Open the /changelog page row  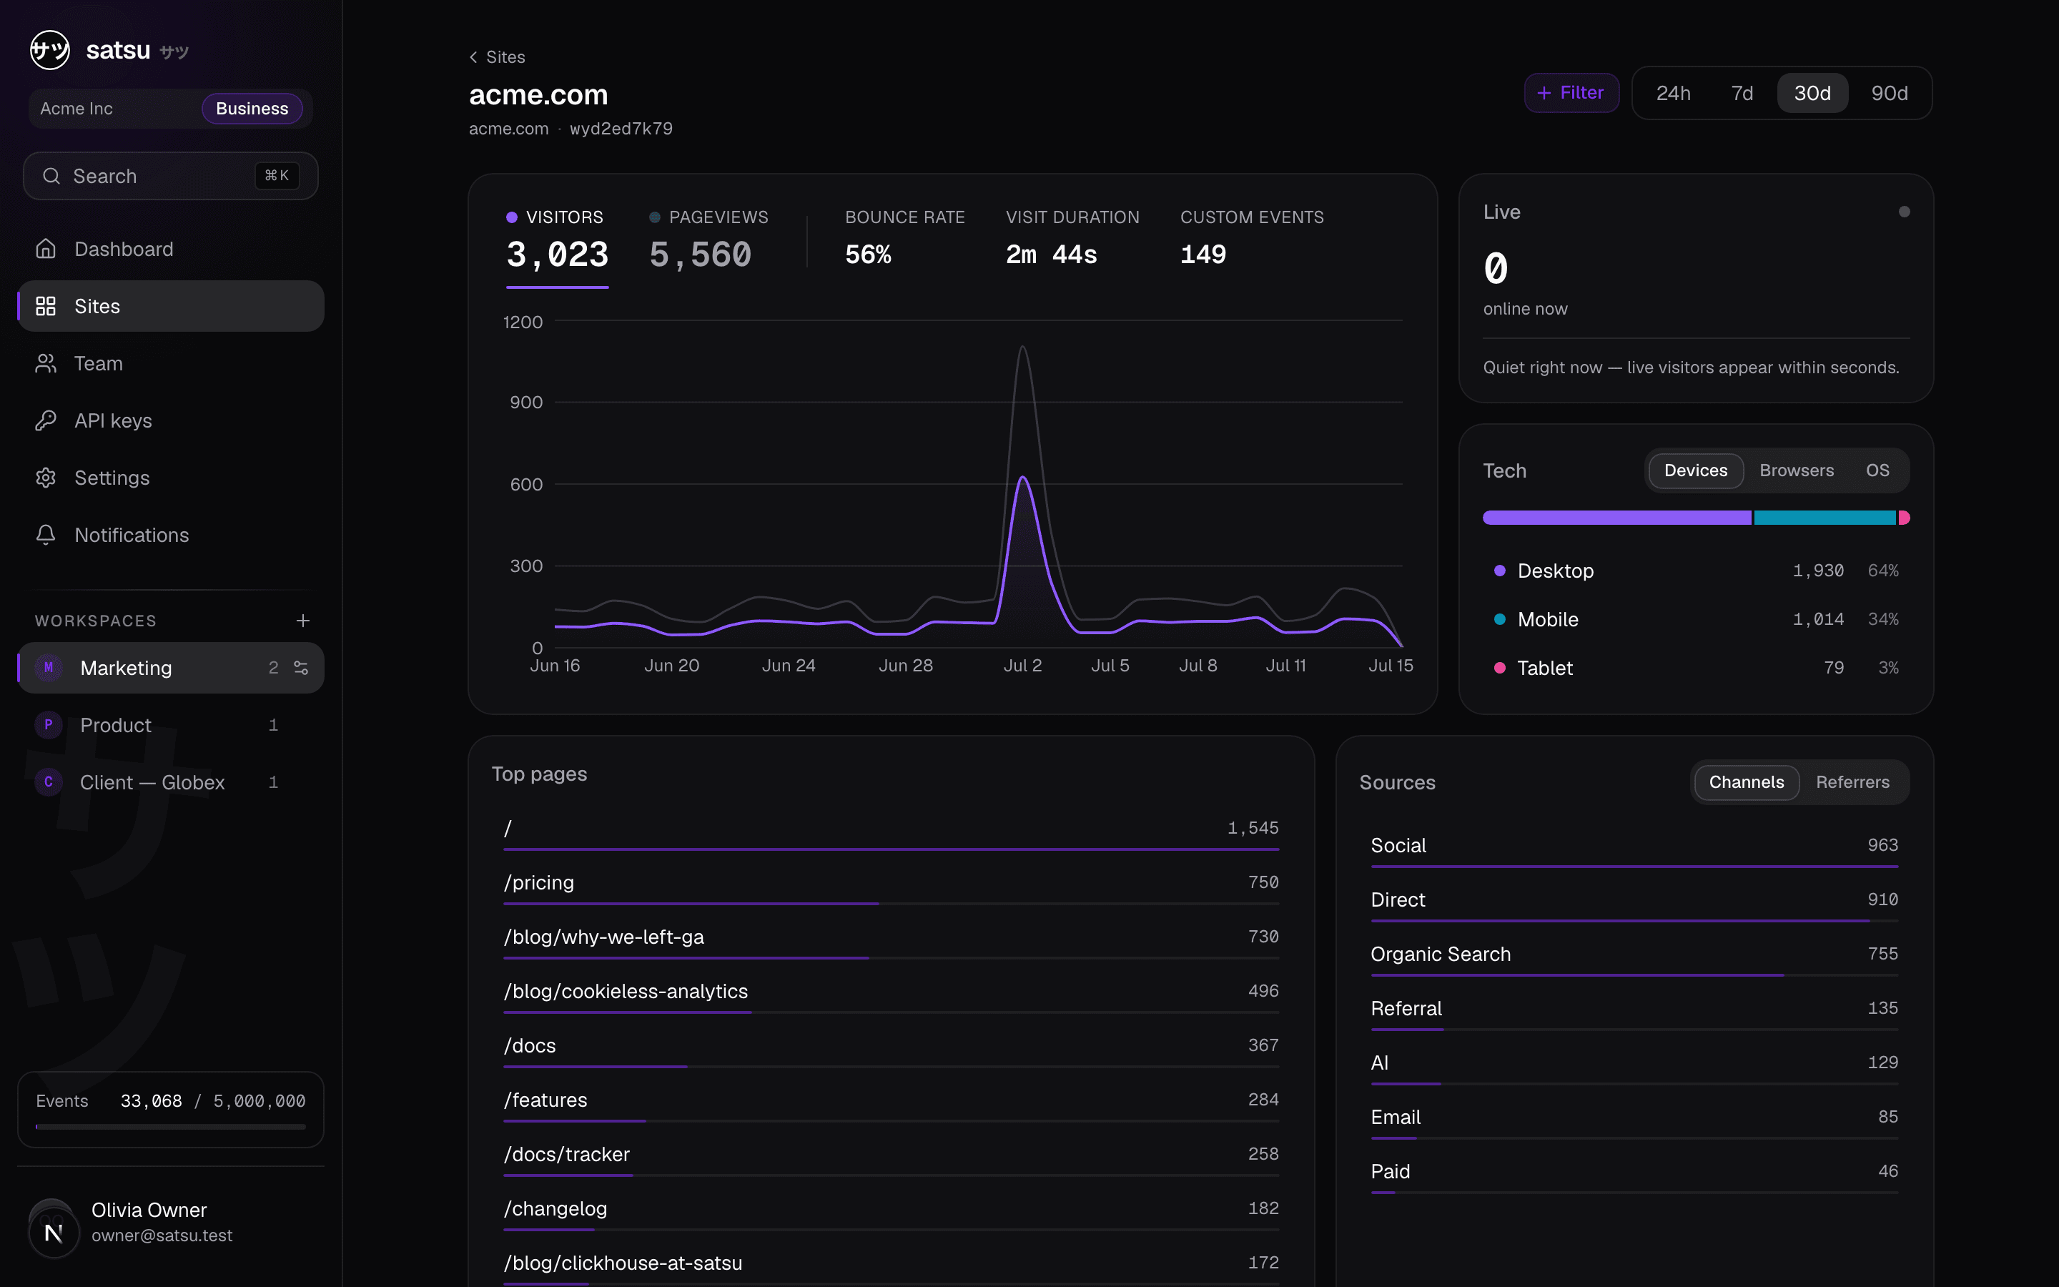point(891,1212)
